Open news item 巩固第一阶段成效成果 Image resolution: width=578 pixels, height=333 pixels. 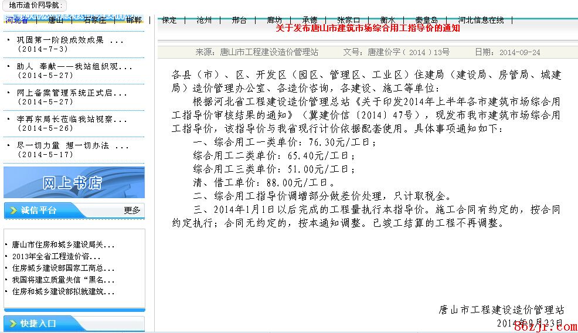pos(70,40)
